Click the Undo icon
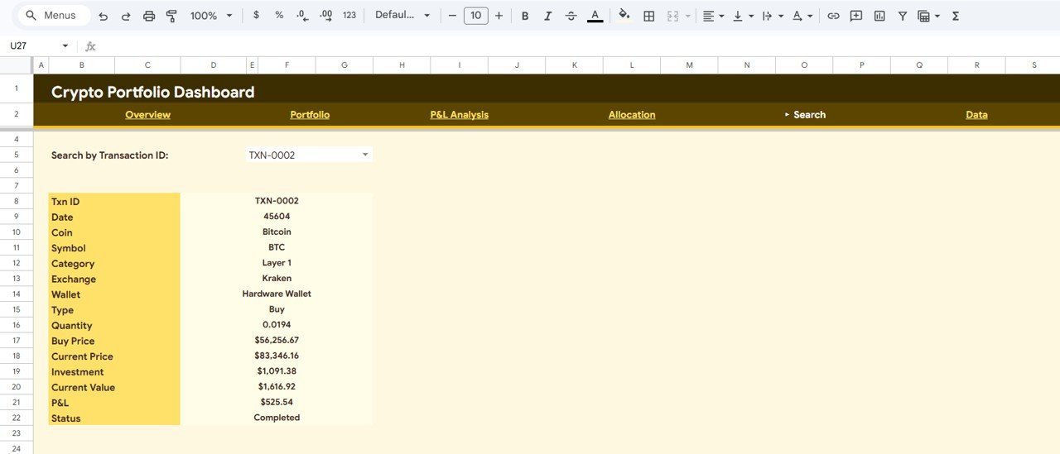 click(x=103, y=16)
